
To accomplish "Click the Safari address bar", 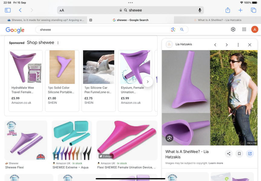I will [x=130, y=10].
